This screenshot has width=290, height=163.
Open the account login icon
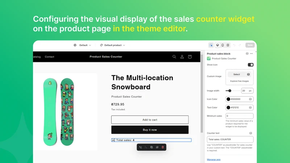click(182, 57)
